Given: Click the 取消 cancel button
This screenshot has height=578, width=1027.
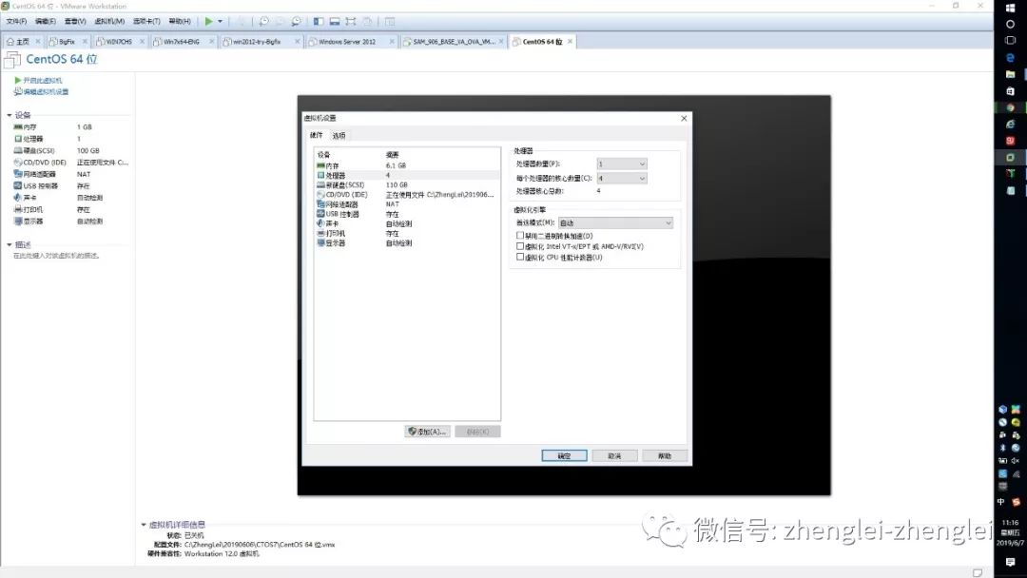Looking at the screenshot, I should pyautogui.click(x=614, y=455).
